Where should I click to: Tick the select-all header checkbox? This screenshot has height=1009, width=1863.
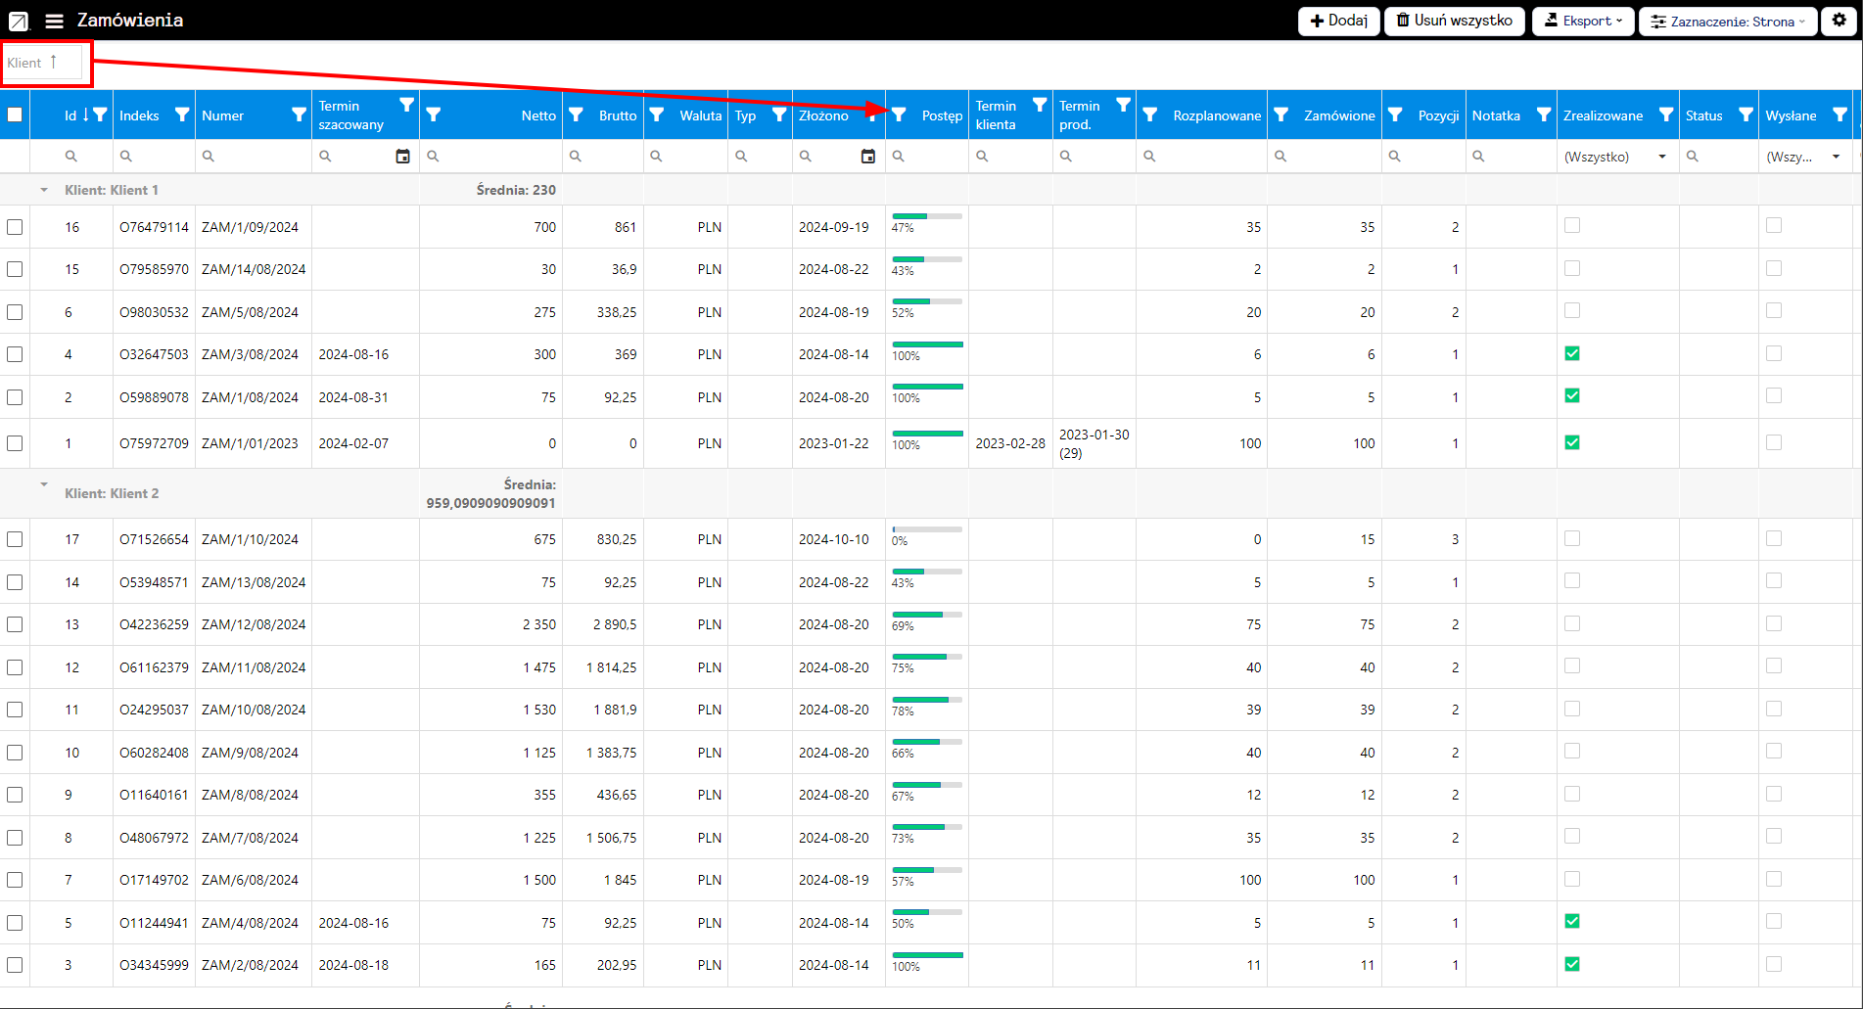[x=15, y=115]
